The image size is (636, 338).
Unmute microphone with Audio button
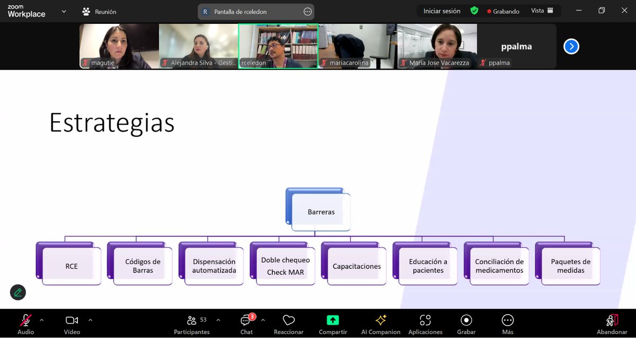(x=25, y=324)
